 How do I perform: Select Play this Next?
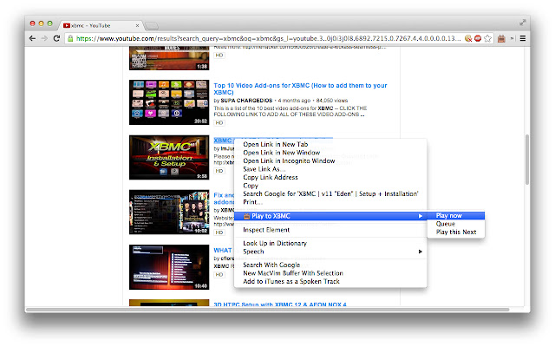(x=455, y=232)
